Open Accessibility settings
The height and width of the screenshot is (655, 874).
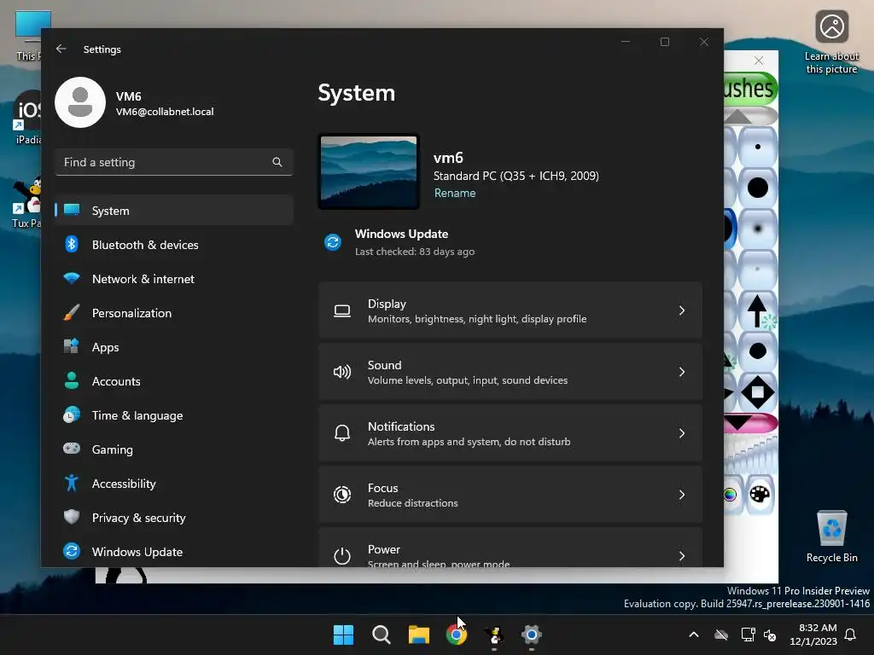coord(174,484)
